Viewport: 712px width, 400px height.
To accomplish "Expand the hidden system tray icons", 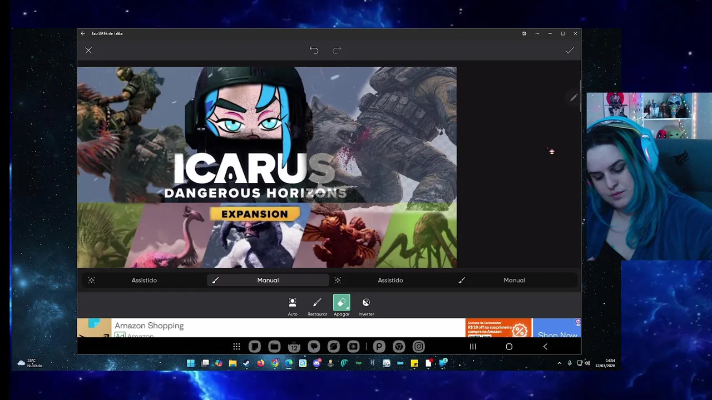I will point(559,363).
